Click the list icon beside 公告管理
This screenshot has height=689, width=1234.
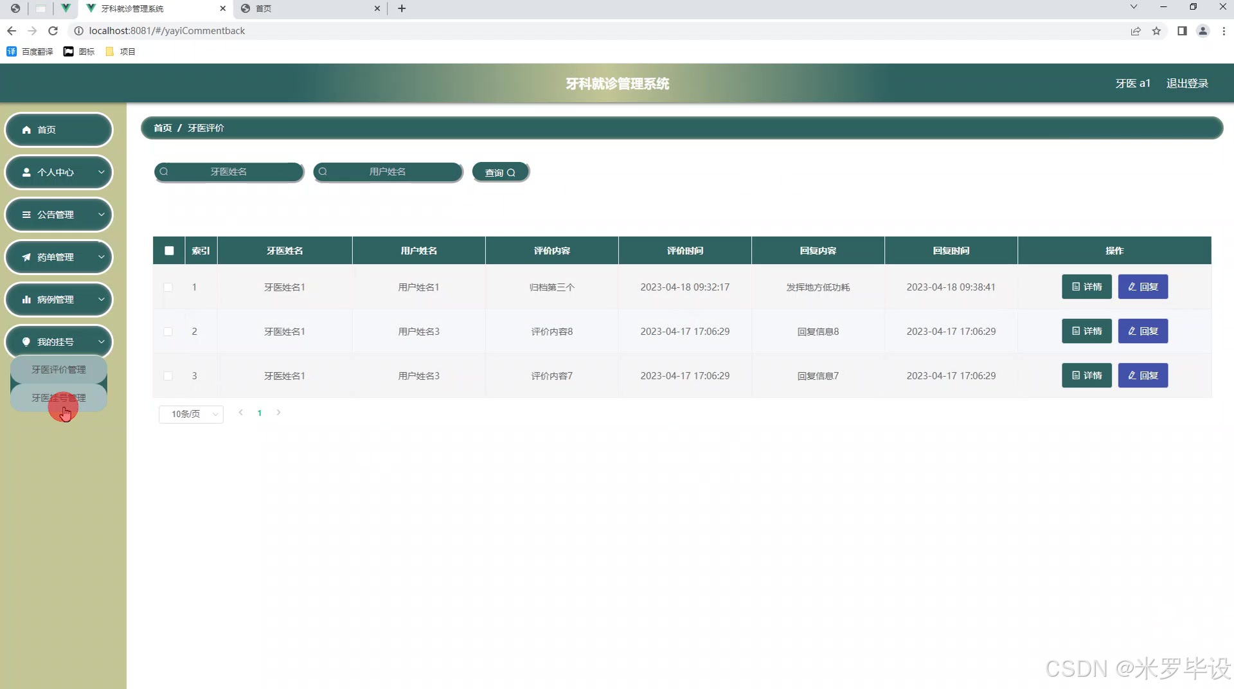tap(26, 215)
